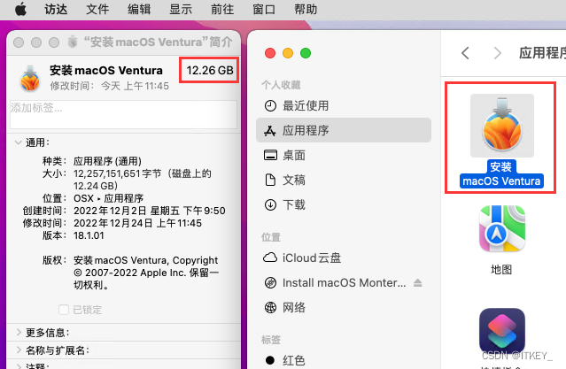Click the version value 18.1.01

89,235
